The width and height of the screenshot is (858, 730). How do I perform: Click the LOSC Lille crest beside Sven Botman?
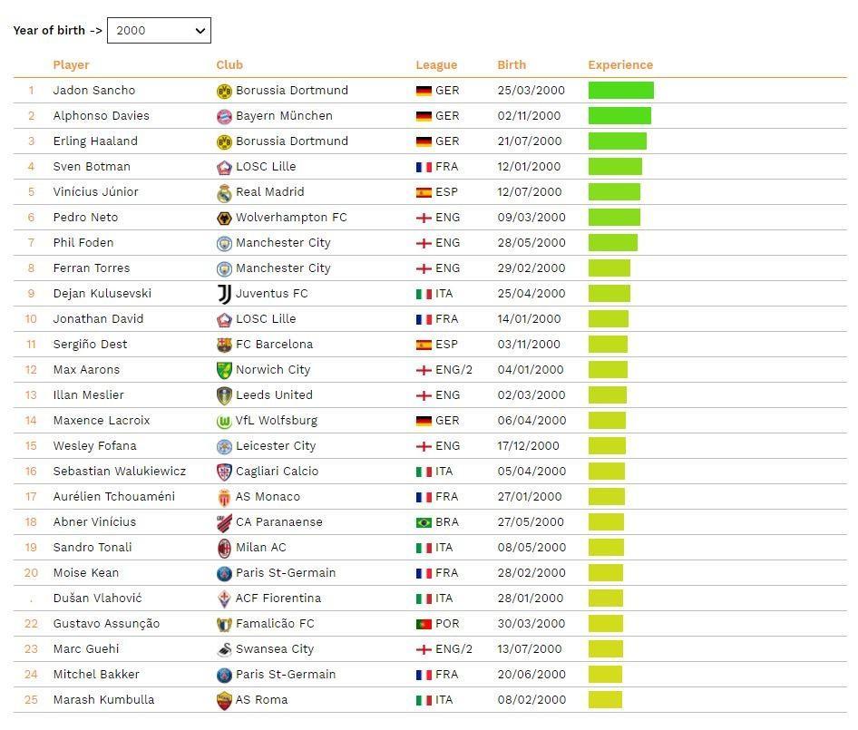point(224,168)
